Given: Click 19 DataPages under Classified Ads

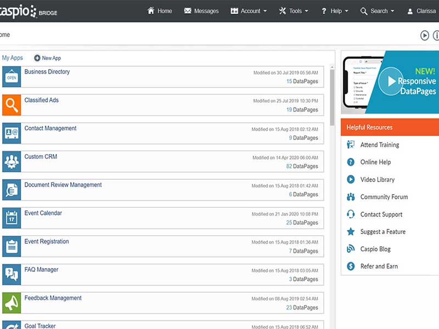Looking at the screenshot, I should tap(302, 110).
